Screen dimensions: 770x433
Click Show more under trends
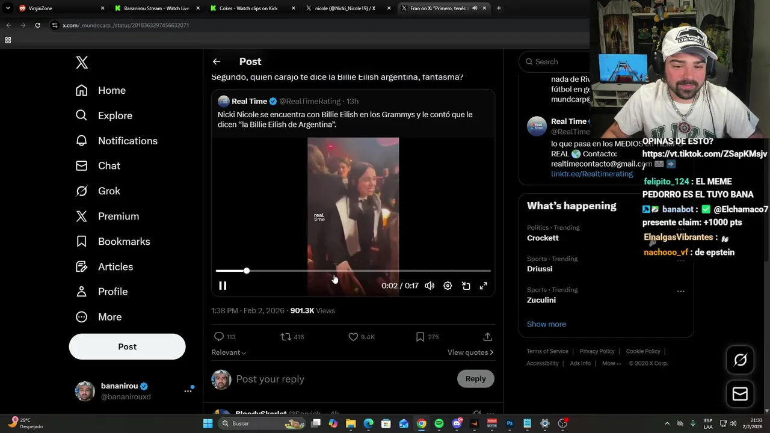(x=546, y=324)
